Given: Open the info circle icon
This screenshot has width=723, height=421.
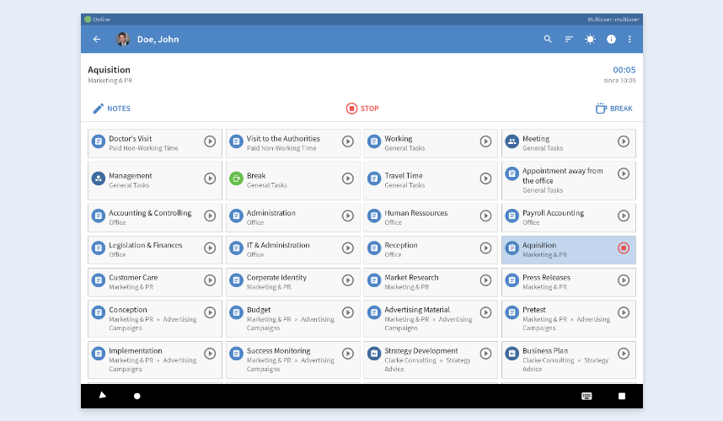Looking at the screenshot, I should tap(611, 40).
